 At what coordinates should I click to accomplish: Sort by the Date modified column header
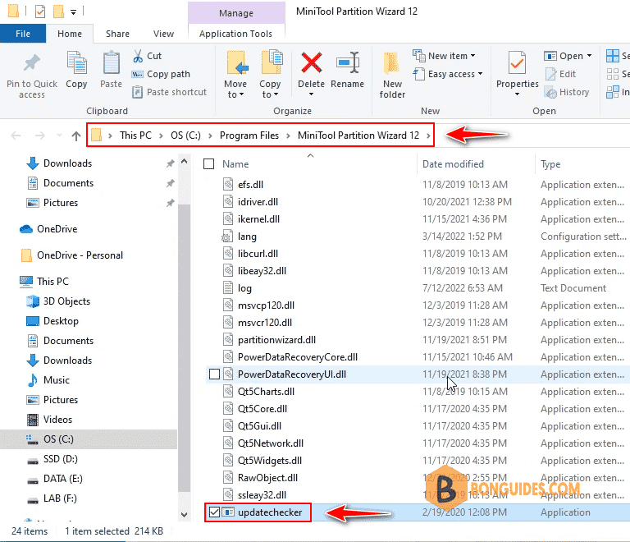453,164
